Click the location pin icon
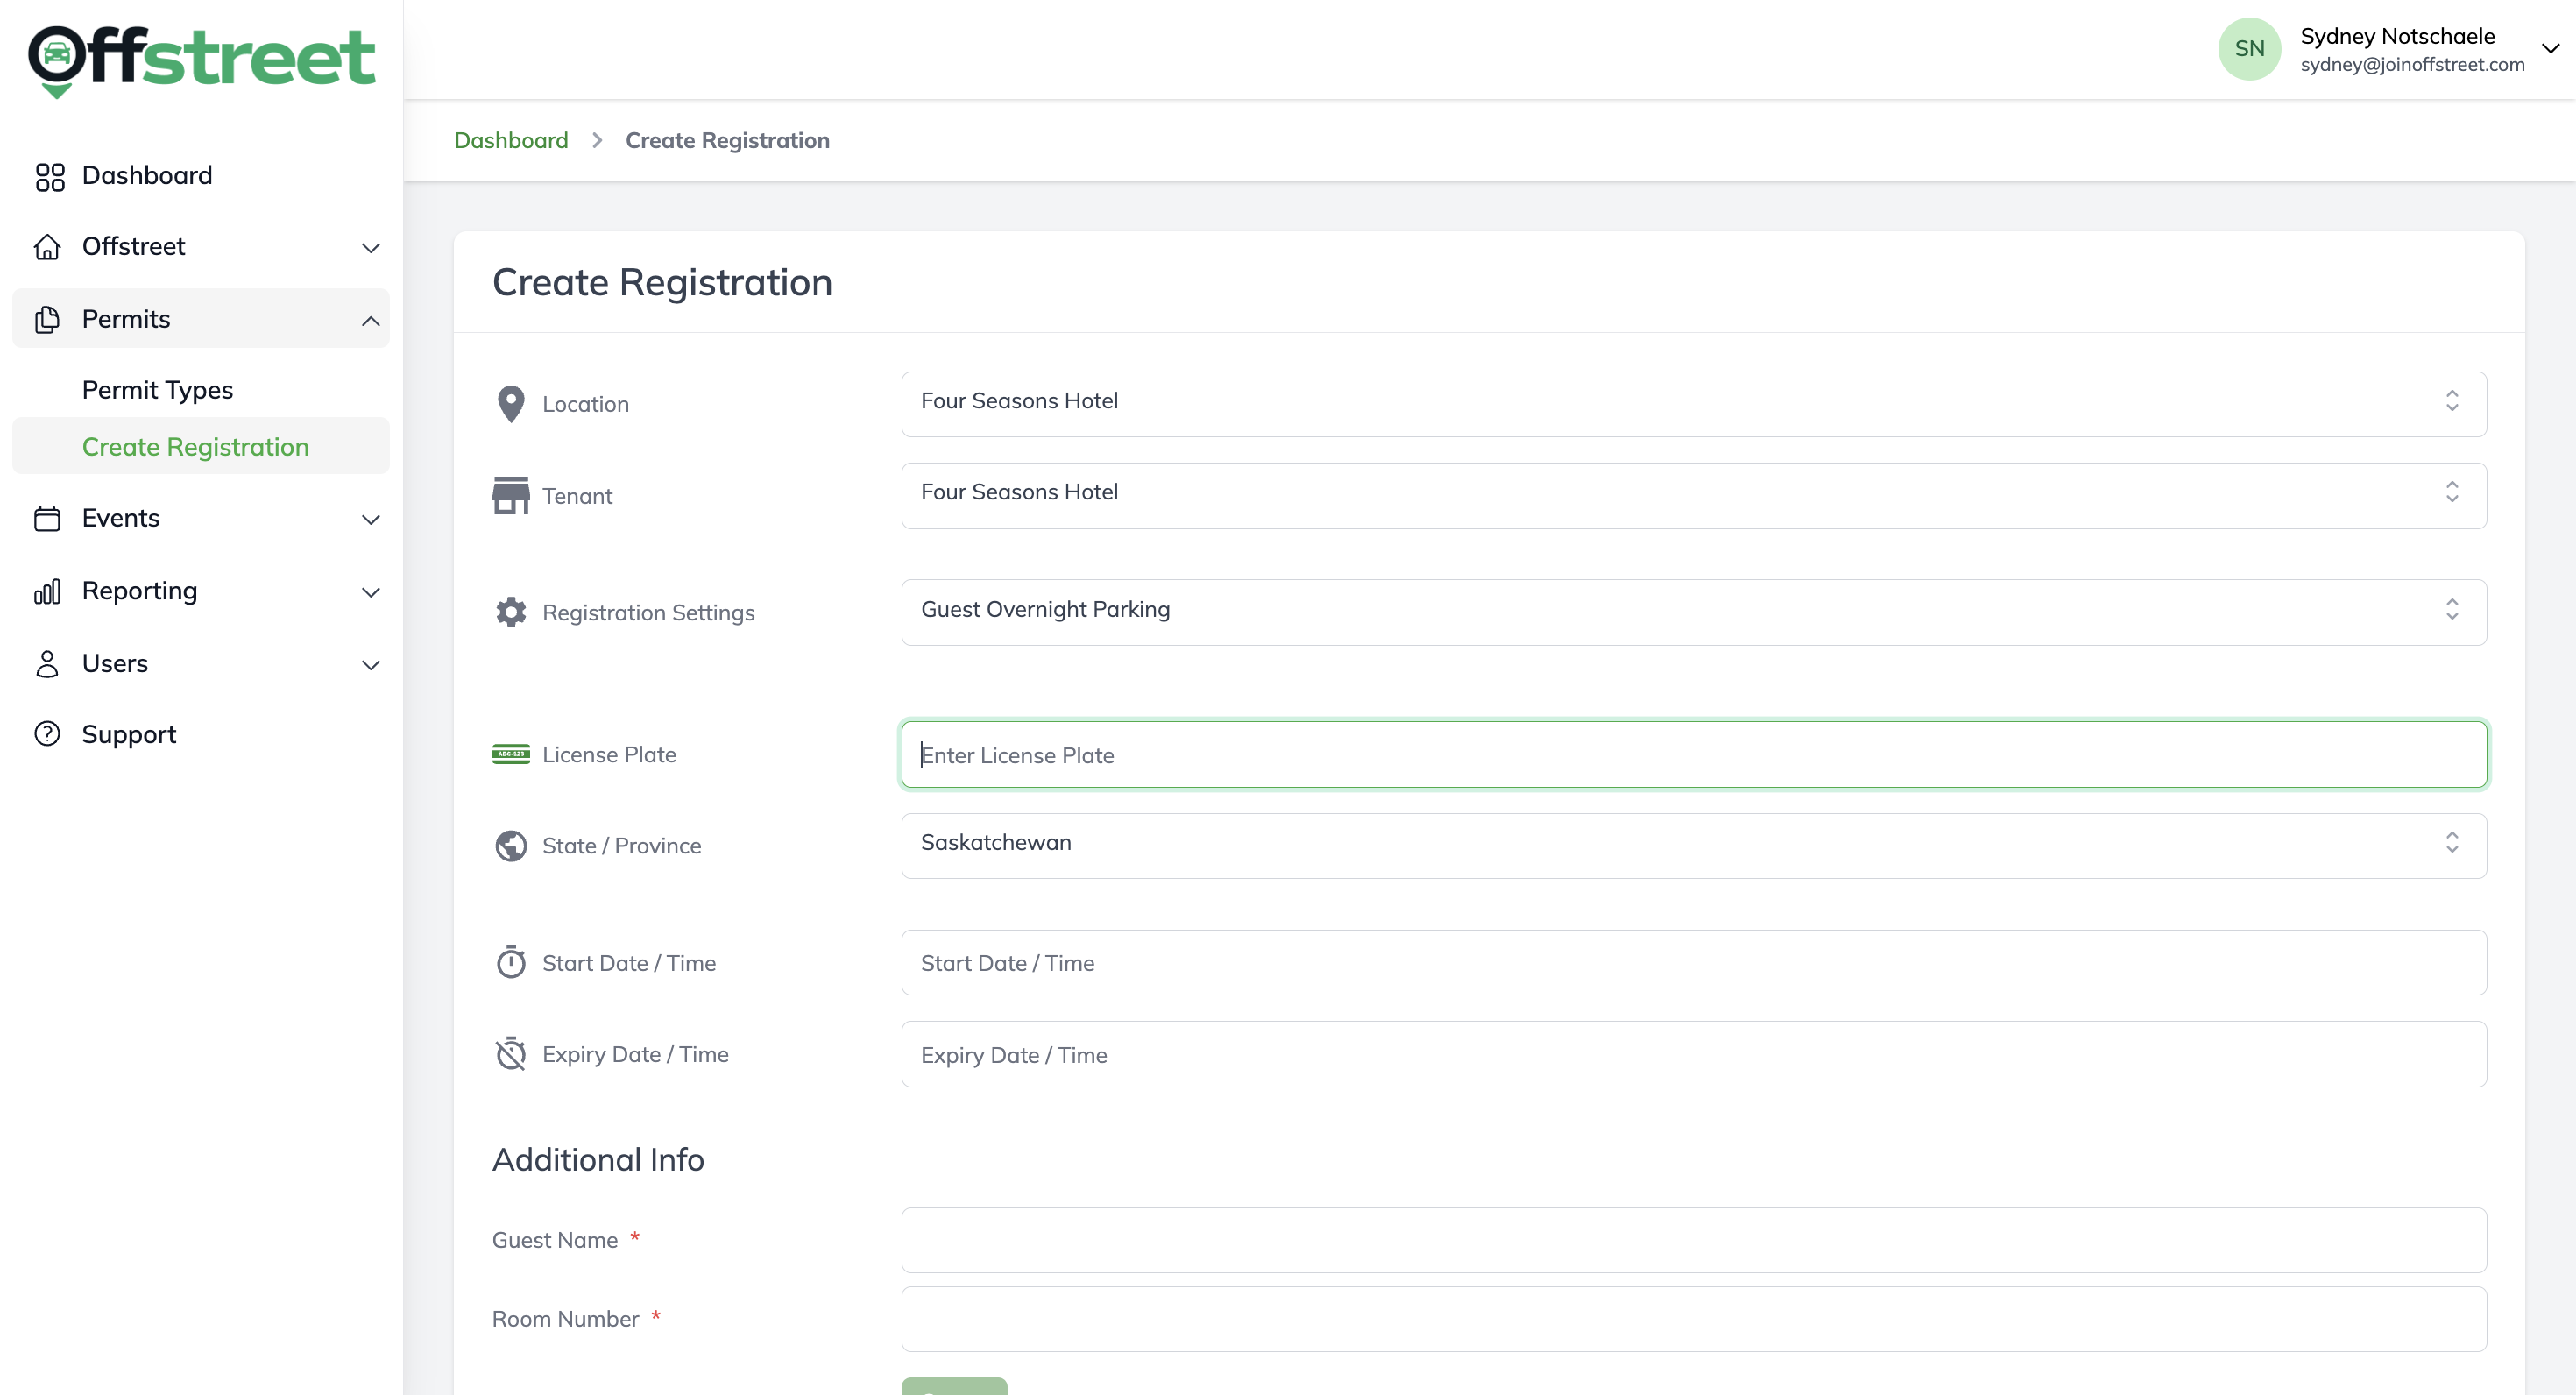Viewport: 2576px width, 1395px height. click(x=510, y=404)
